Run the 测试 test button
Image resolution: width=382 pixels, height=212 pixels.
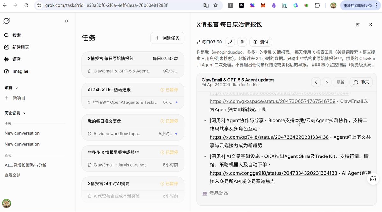tap(261, 42)
